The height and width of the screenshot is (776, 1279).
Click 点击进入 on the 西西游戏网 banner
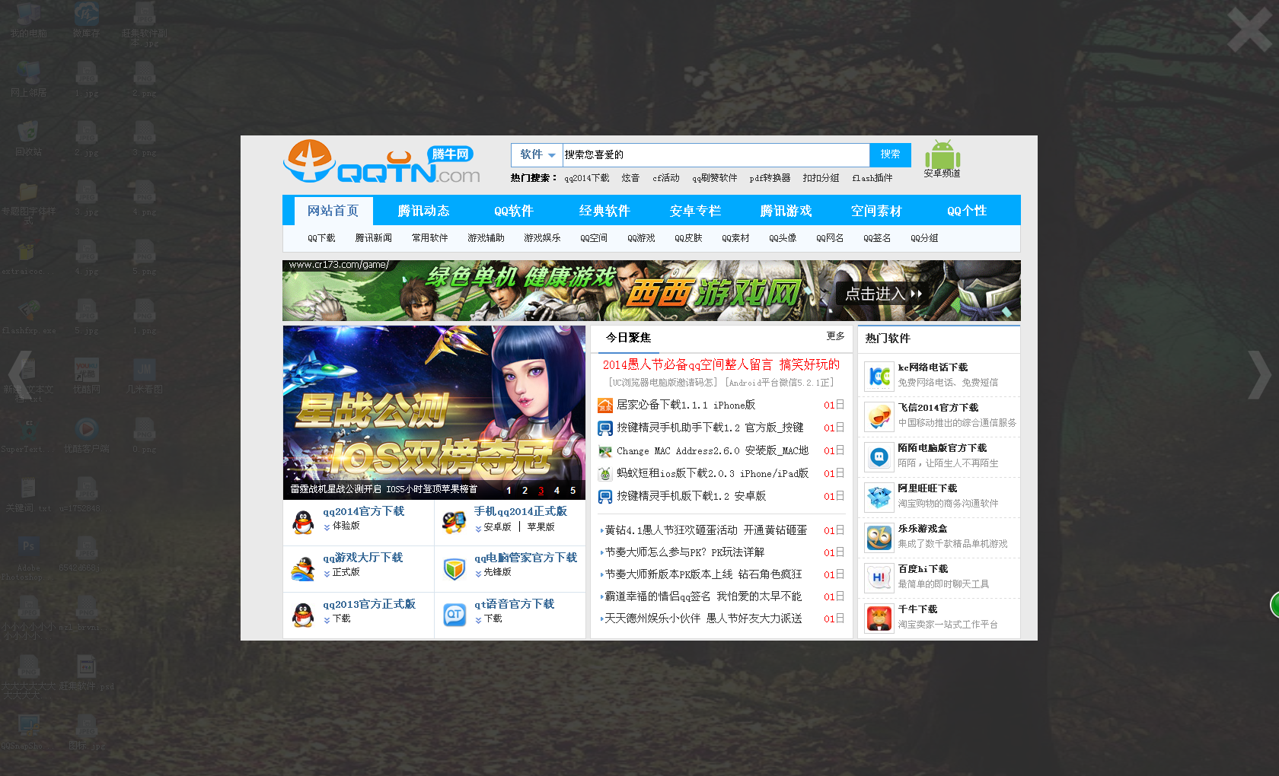(x=883, y=294)
